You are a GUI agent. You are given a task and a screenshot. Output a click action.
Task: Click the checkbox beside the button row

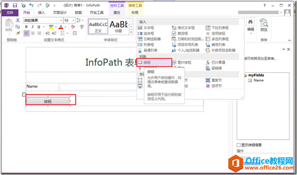coord(24,94)
